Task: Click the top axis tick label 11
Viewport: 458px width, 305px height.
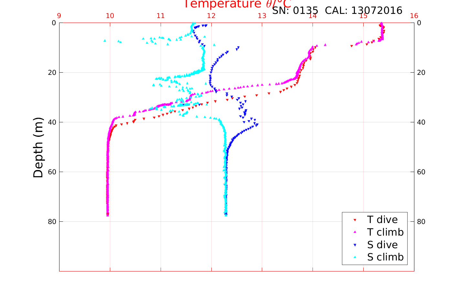Action: click(161, 16)
